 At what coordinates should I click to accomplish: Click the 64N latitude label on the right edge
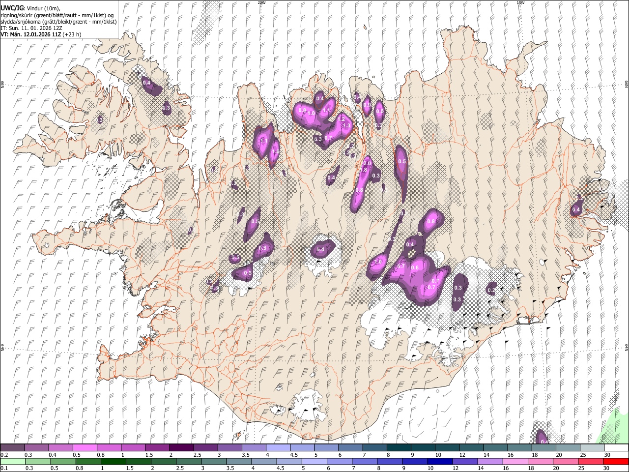tap(627, 347)
